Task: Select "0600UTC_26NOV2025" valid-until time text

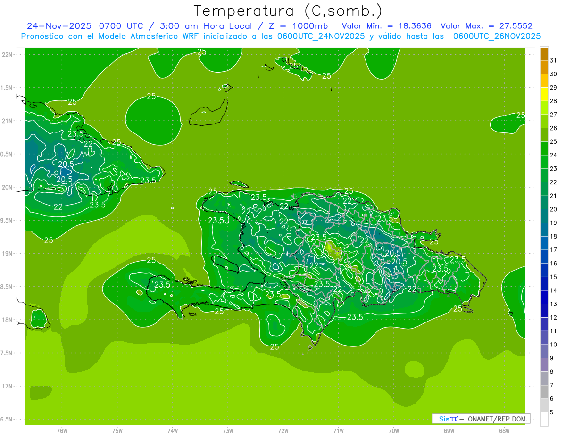Action: 497,36
